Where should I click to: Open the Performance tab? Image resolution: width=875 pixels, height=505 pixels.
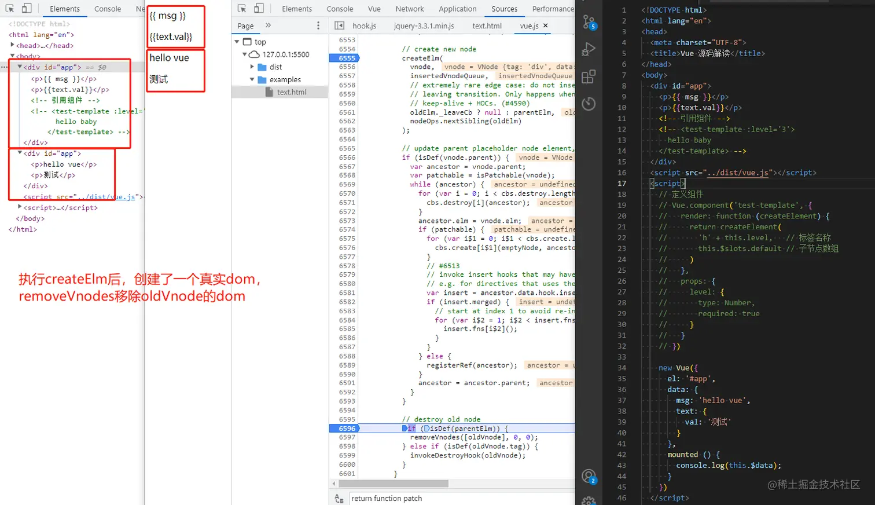click(x=553, y=9)
